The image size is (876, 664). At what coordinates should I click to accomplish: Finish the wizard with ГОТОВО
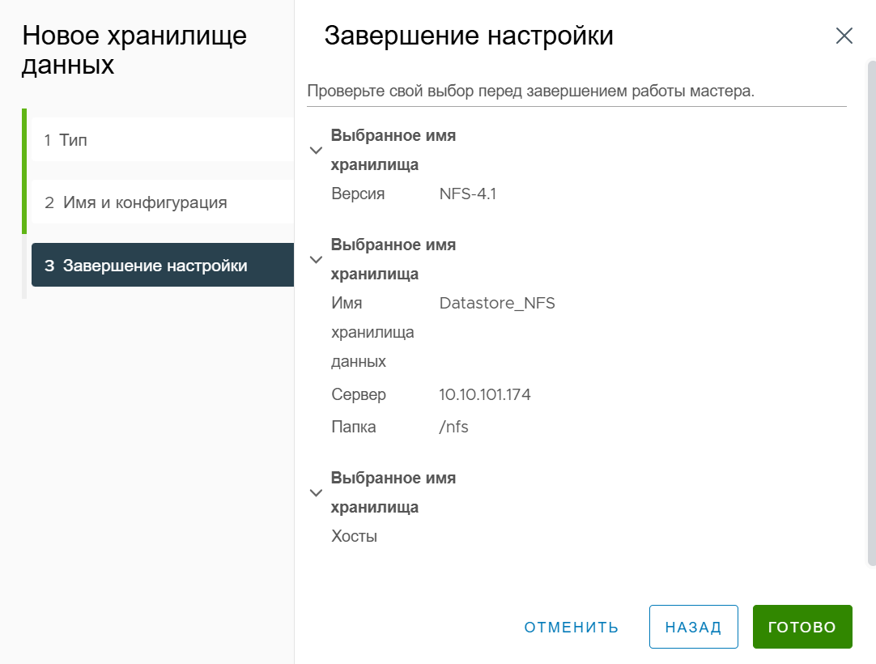[802, 627]
